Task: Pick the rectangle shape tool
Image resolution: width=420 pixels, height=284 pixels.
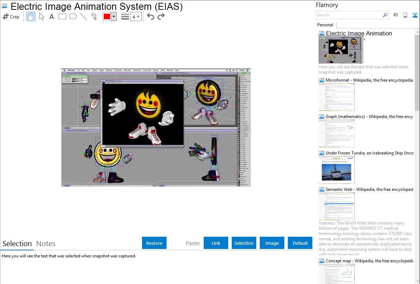Action: [62, 16]
